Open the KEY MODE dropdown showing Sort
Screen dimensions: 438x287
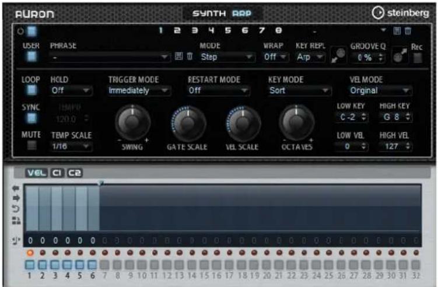[299, 90]
